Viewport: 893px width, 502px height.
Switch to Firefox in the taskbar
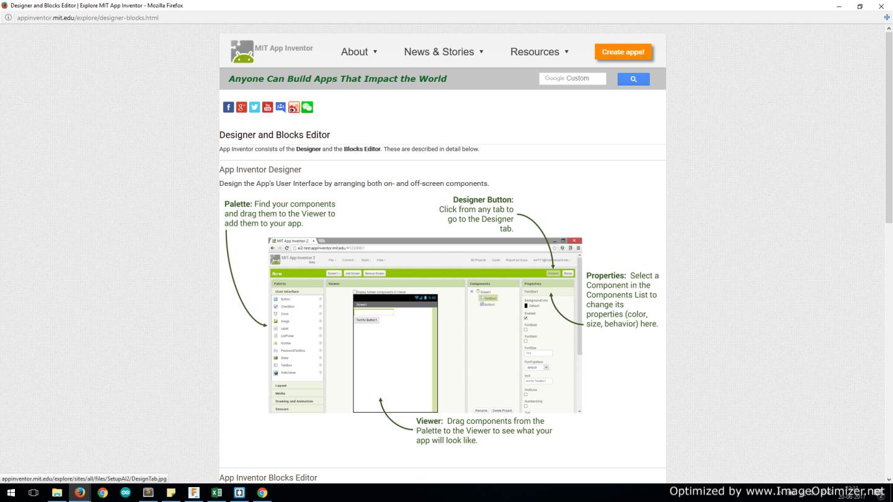[79, 493]
